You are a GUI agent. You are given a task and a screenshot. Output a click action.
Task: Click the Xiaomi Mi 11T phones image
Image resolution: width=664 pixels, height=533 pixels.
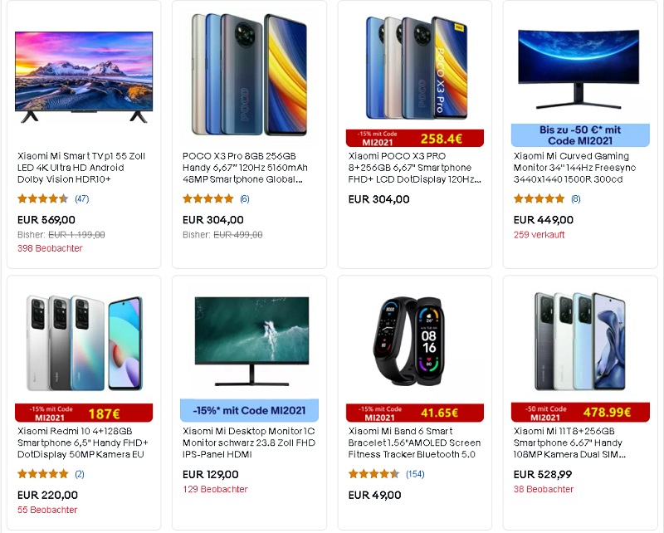pos(579,341)
